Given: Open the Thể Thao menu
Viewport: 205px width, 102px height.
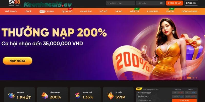Looking at the screenshot, I should 11,11.
